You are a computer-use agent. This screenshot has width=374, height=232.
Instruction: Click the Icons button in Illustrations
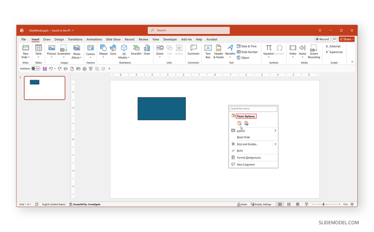[113, 49]
